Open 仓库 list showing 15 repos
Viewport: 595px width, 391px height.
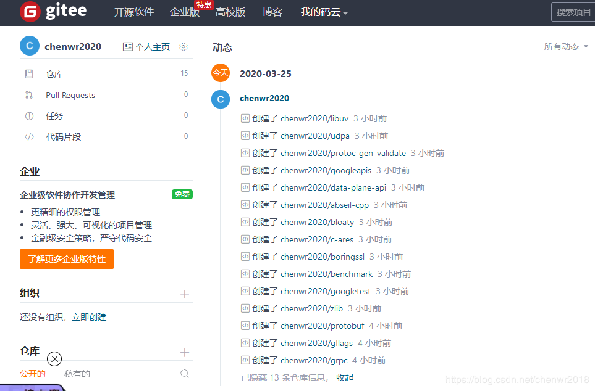click(x=106, y=73)
